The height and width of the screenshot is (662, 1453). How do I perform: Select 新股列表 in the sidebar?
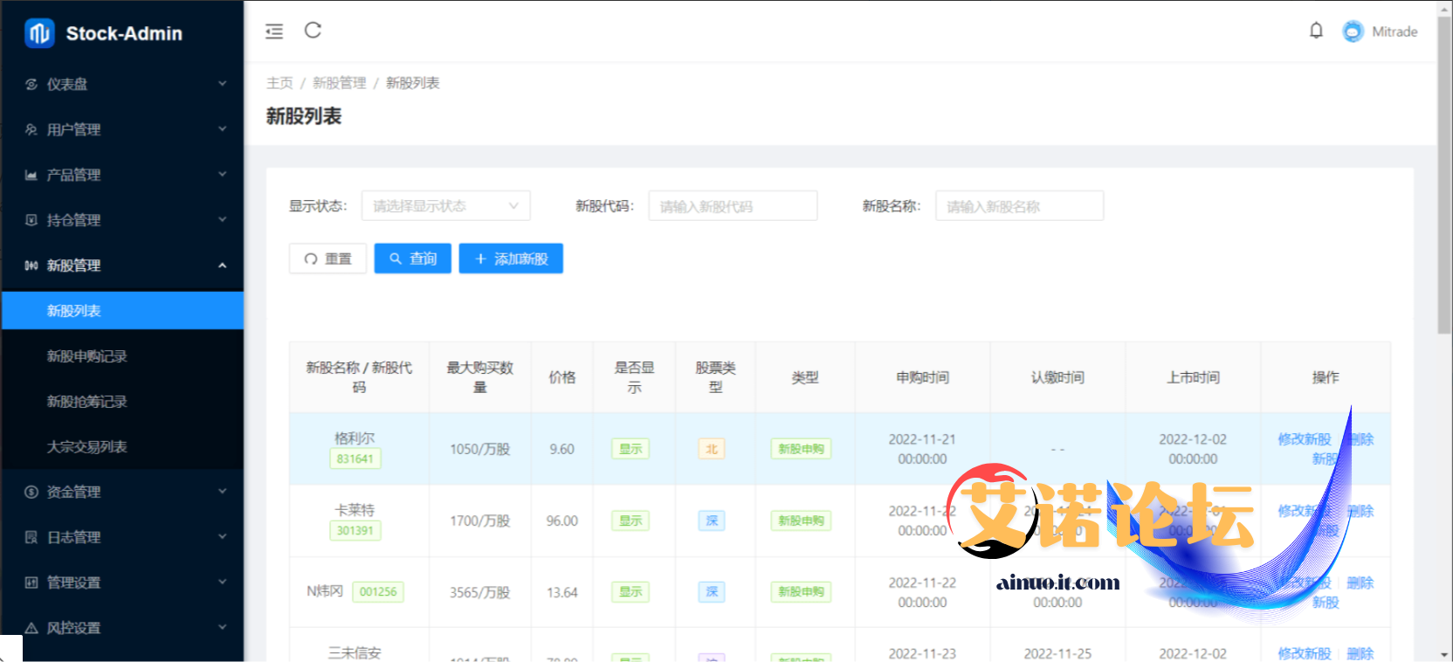pos(122,311)
